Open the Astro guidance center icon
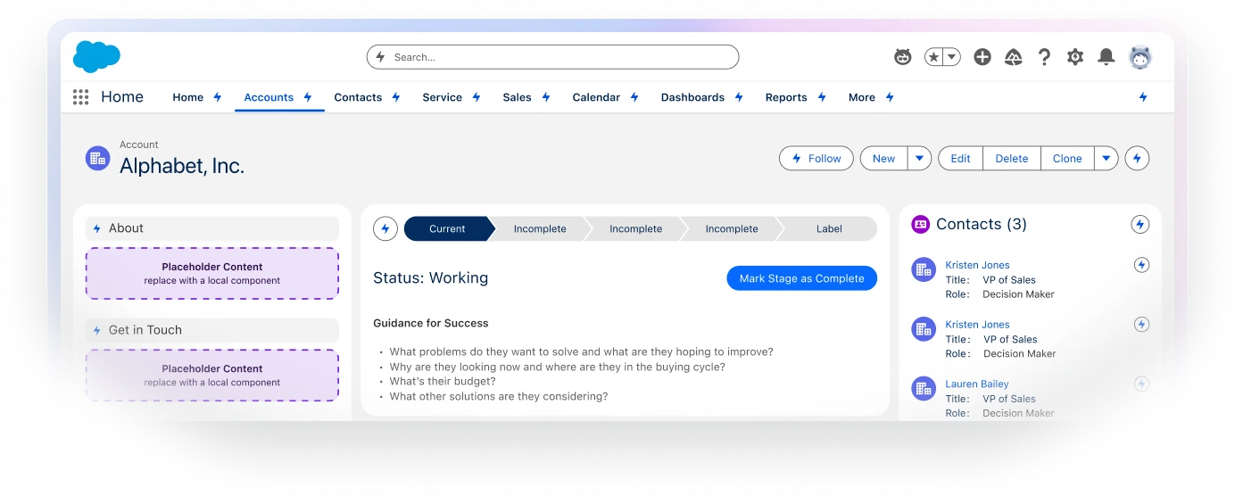Screen dimensions: 1235x496 coord(903,57)
